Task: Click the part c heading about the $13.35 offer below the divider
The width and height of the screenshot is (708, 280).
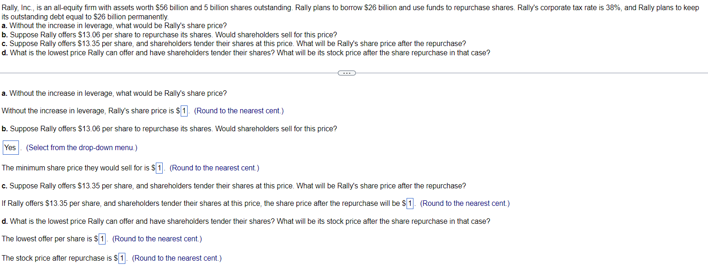Action: (234, 186)
